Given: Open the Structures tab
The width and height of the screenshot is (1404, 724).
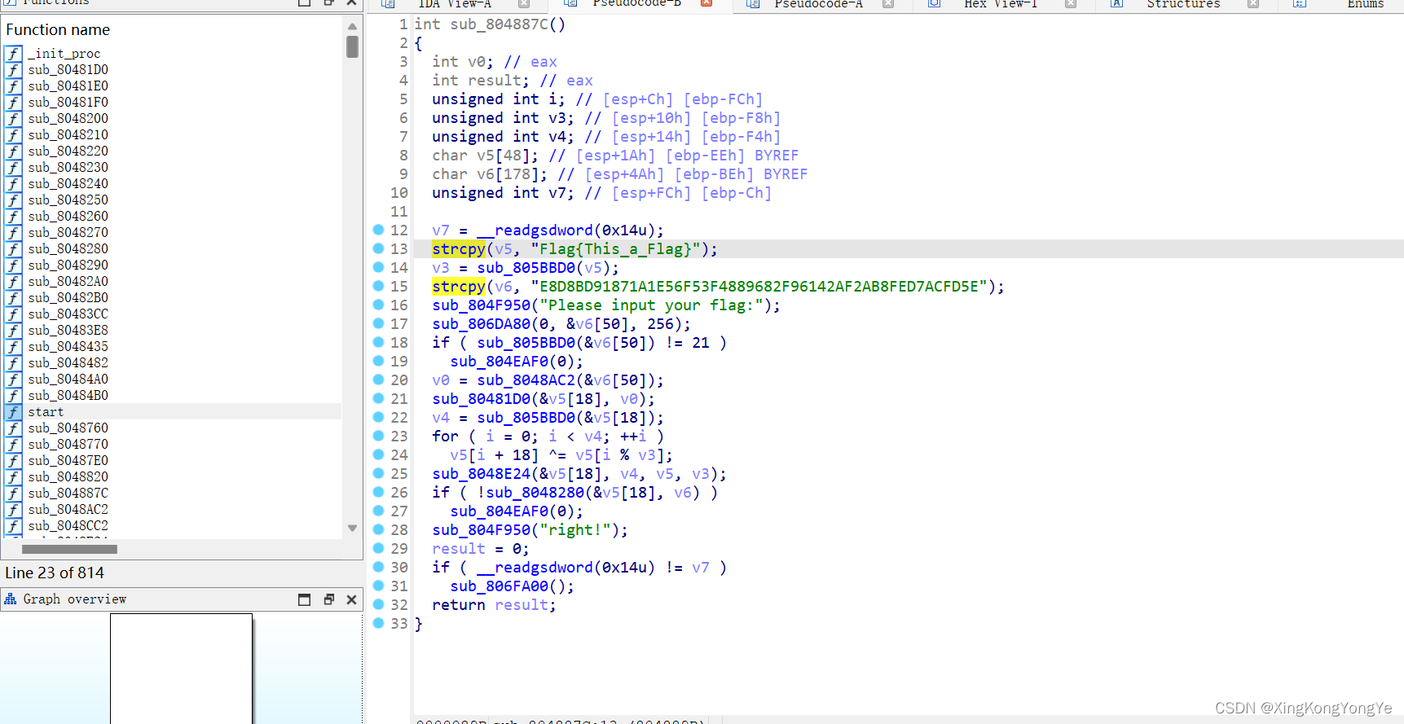Looking at the screenshot, I should pos(1183,4).
